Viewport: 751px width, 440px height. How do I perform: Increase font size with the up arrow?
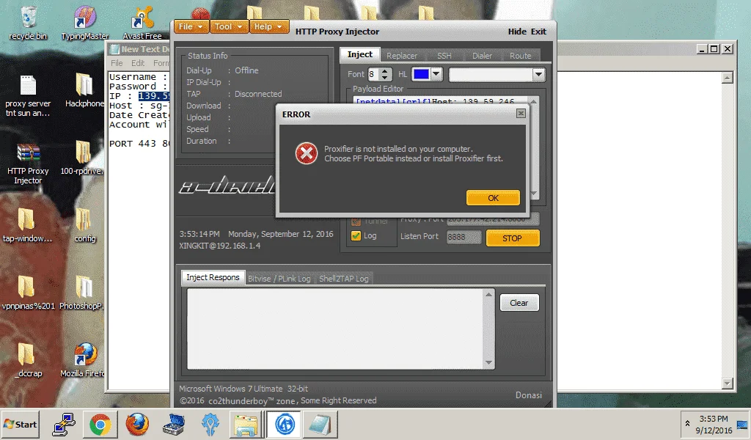point(384,71)
